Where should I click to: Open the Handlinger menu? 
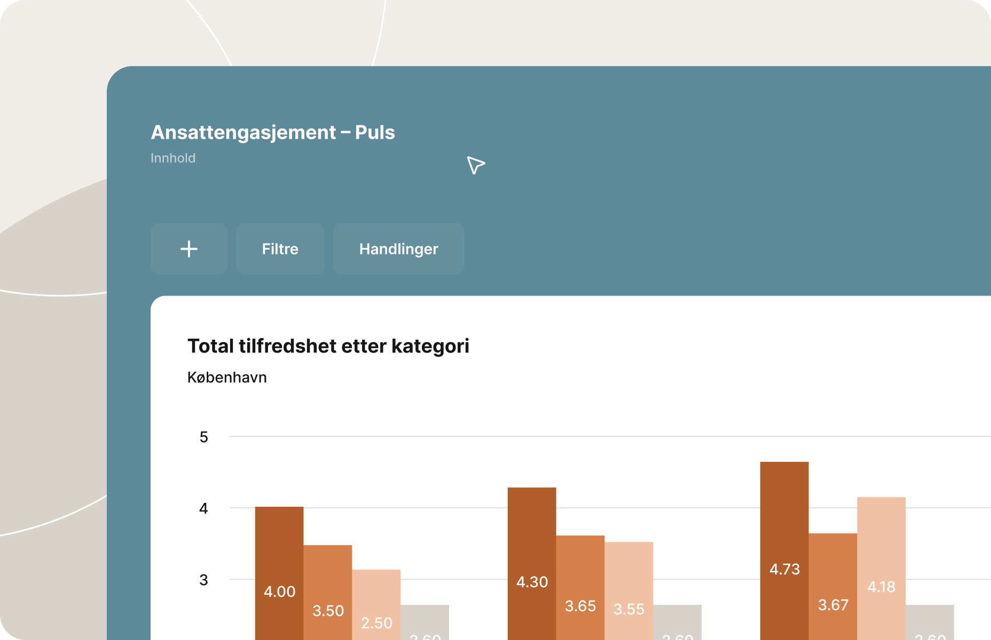(398, 249)
